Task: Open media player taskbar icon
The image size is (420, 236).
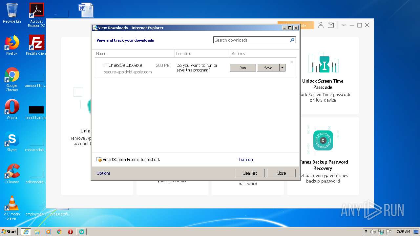Action: [48, 232]
